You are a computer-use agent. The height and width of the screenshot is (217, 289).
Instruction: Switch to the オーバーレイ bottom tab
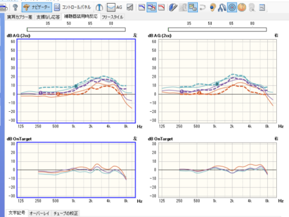click(40, 212)
